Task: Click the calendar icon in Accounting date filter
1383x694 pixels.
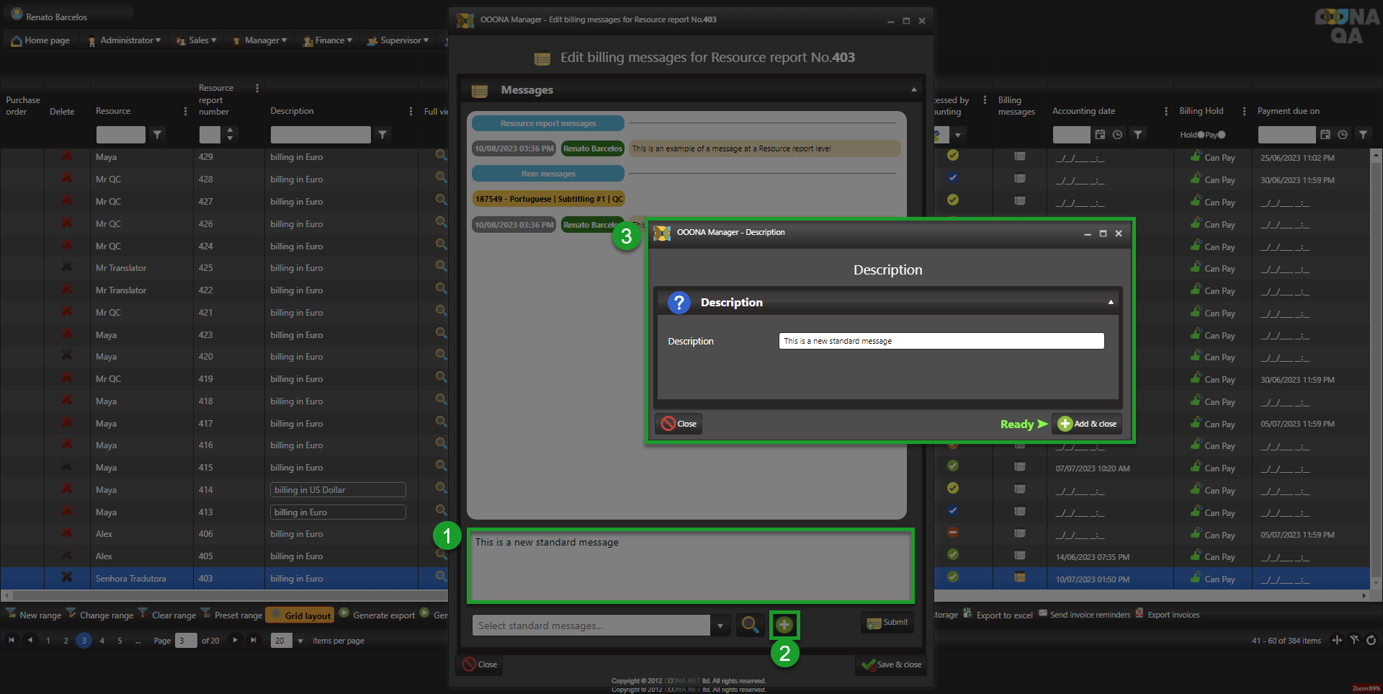Action: click(x=1100, y=135)
